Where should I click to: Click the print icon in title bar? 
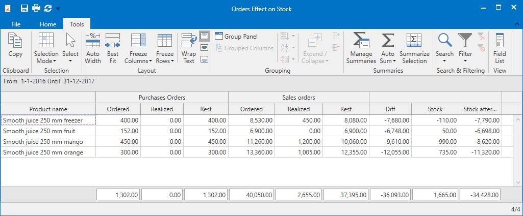pos(36,9)
